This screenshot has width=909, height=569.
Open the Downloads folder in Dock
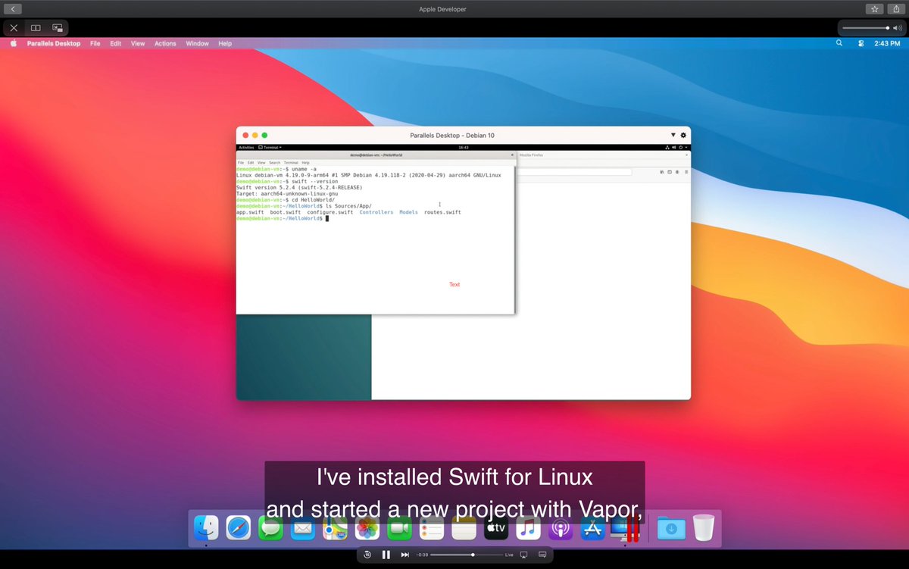[671, 528]
